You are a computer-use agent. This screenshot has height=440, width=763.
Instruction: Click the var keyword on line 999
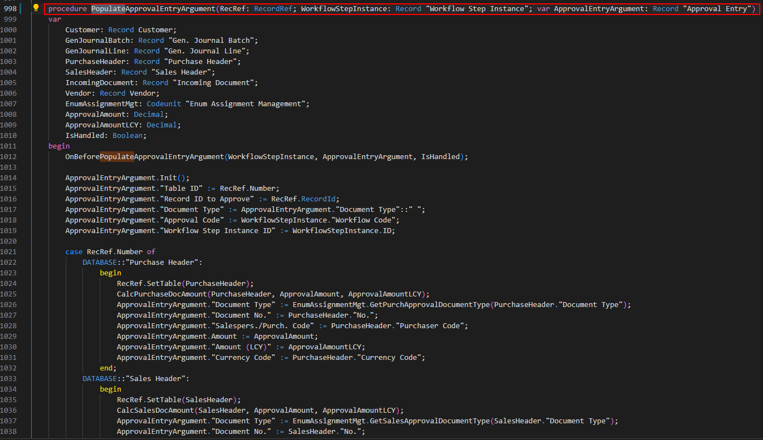54,19
